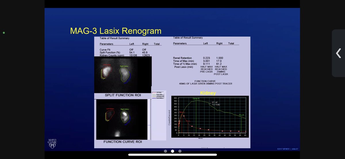The height and width of the screenshot is (159, 345).
Task: Click the Left Kidney entry in the graph legend
Action: click(157, 92)
